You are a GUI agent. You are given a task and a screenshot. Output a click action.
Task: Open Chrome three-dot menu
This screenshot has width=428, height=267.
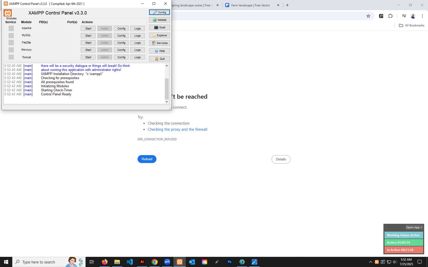coord(422,16)
